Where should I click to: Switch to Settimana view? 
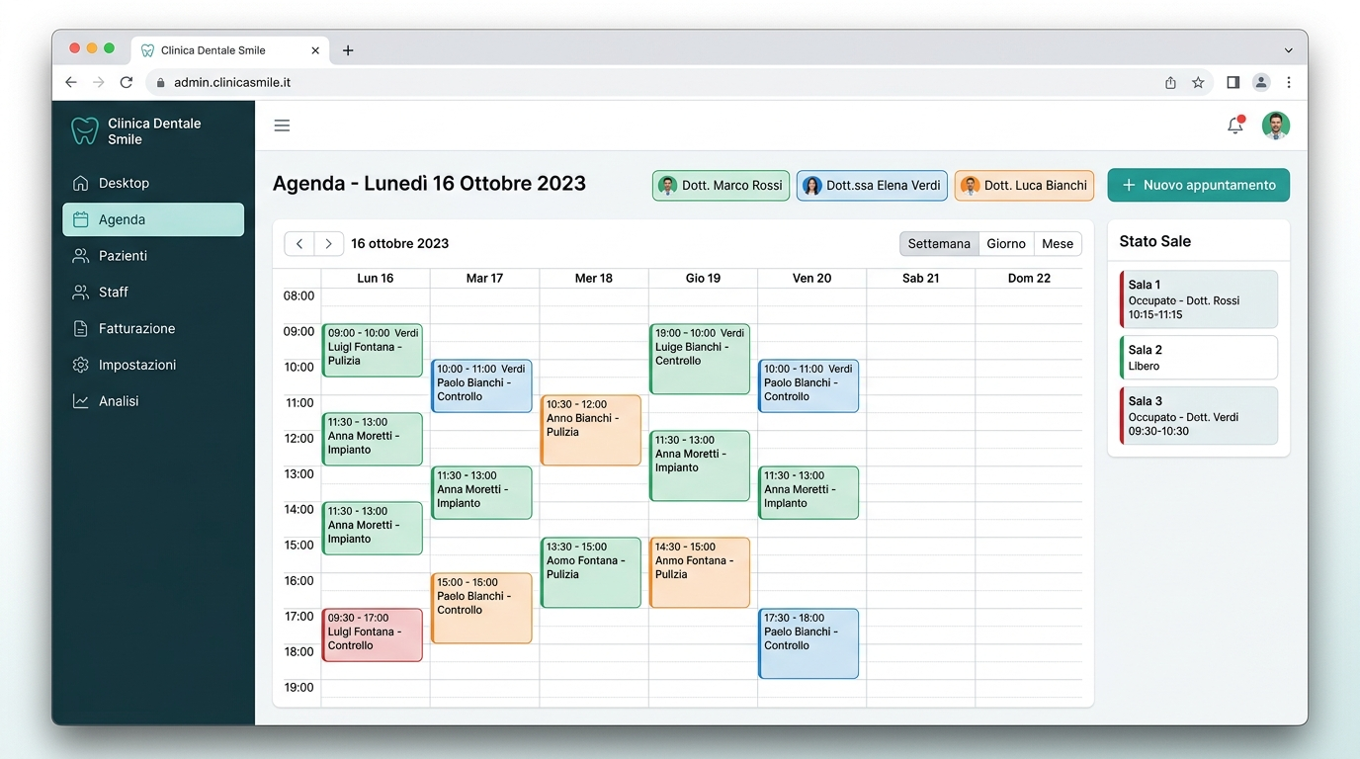coord(939,244)
